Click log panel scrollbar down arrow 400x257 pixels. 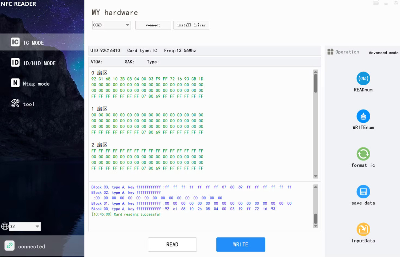[x=316, y=226]
